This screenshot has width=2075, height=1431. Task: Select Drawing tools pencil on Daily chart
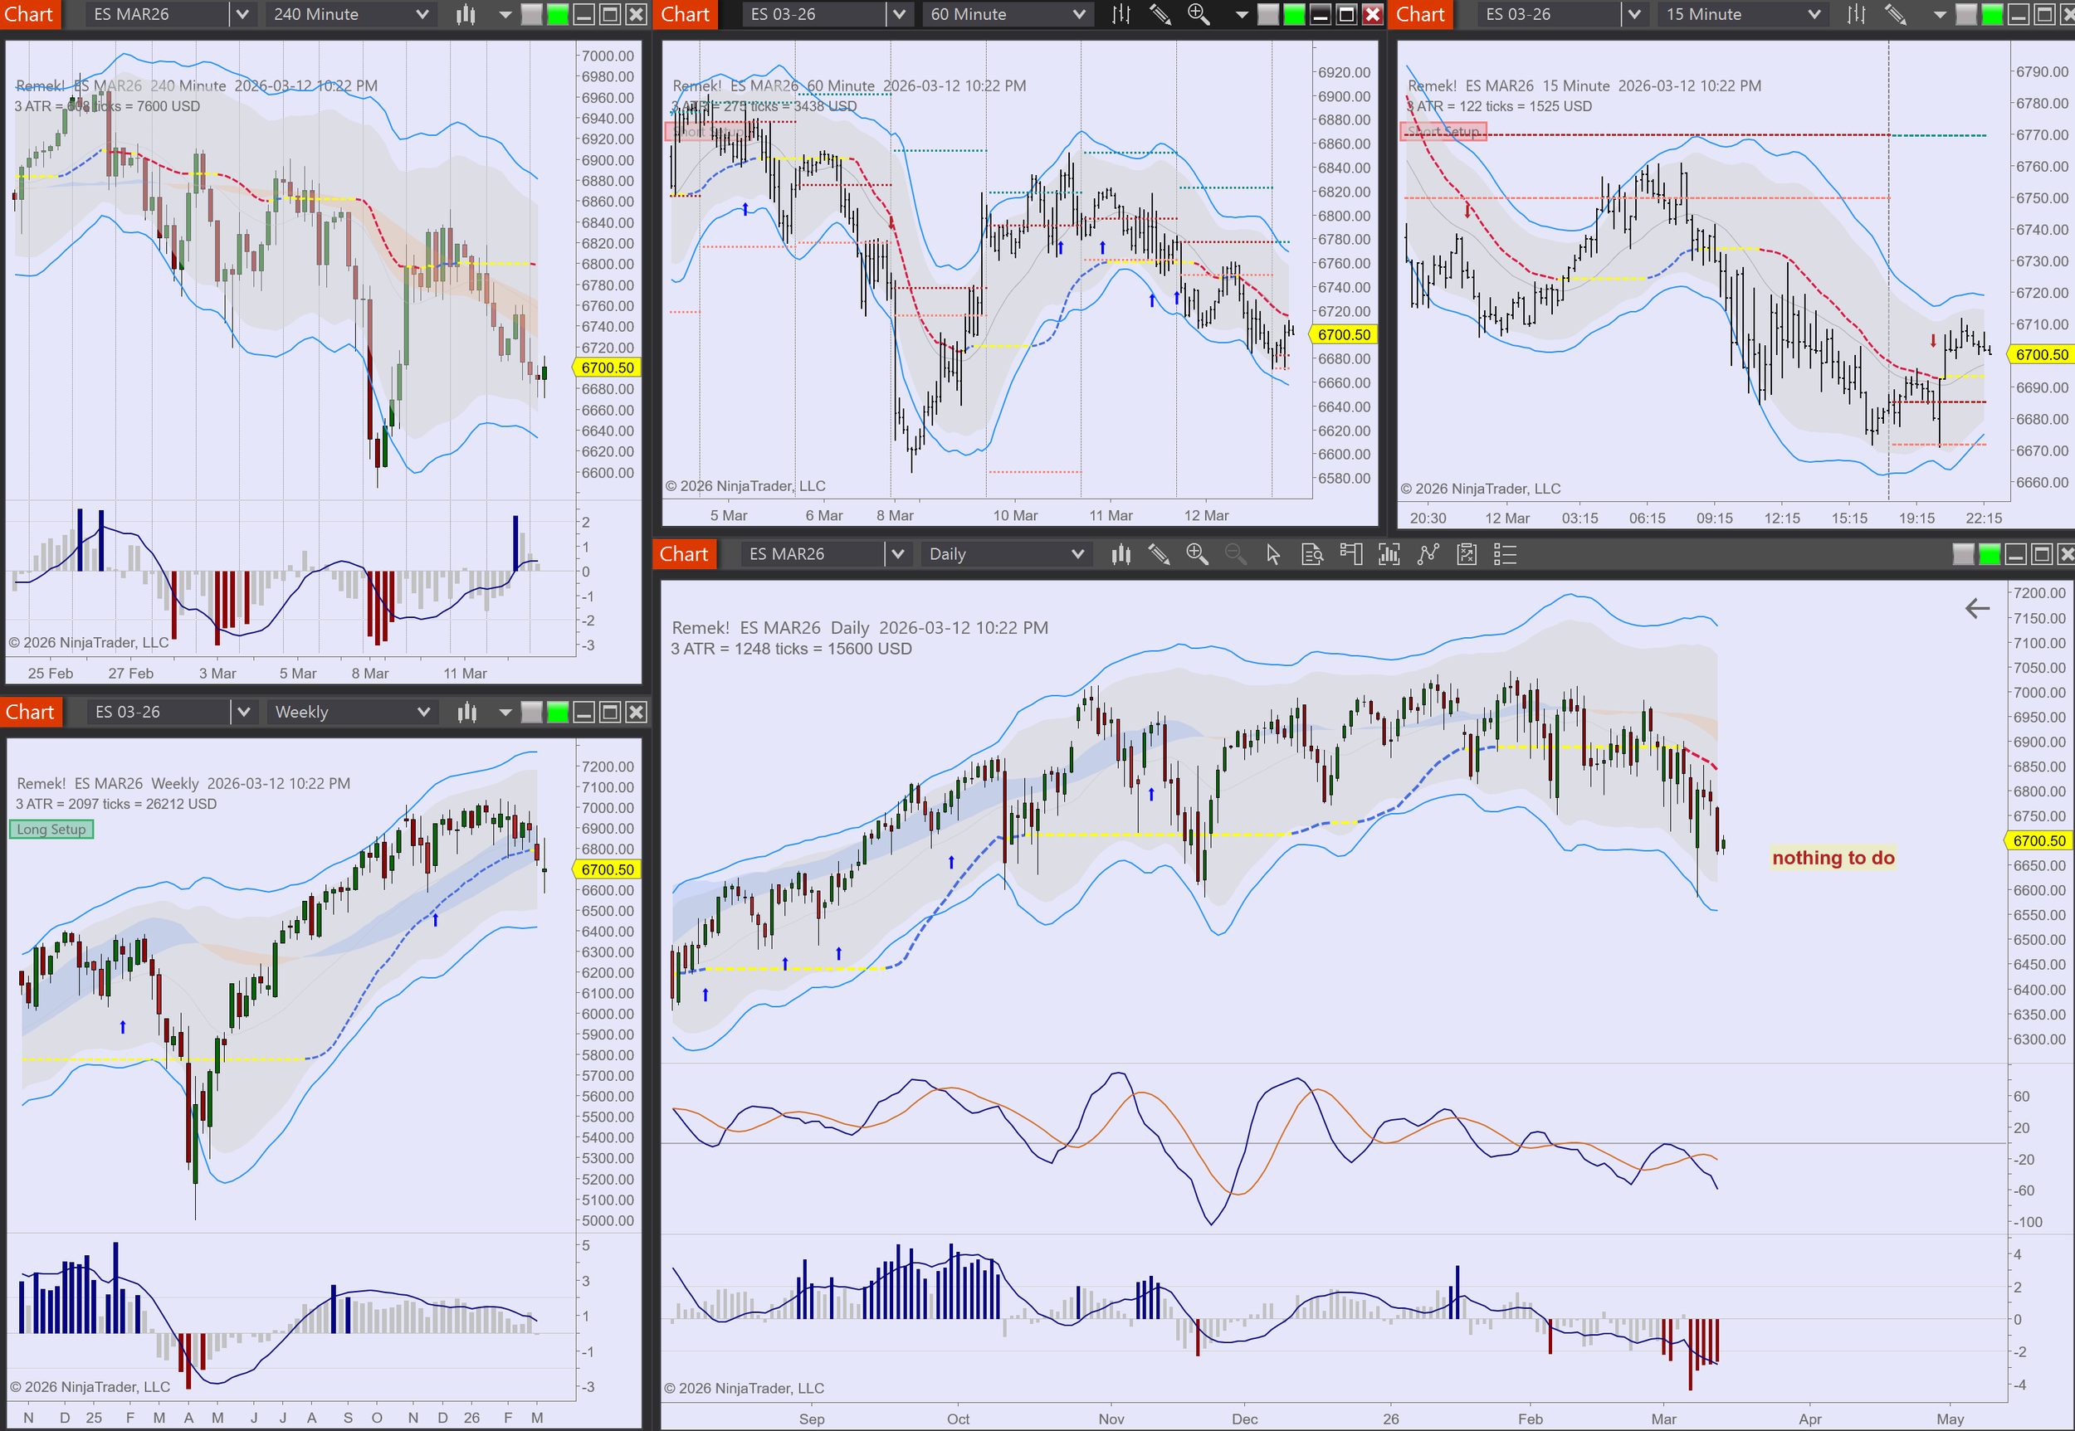pos(1159,555)
